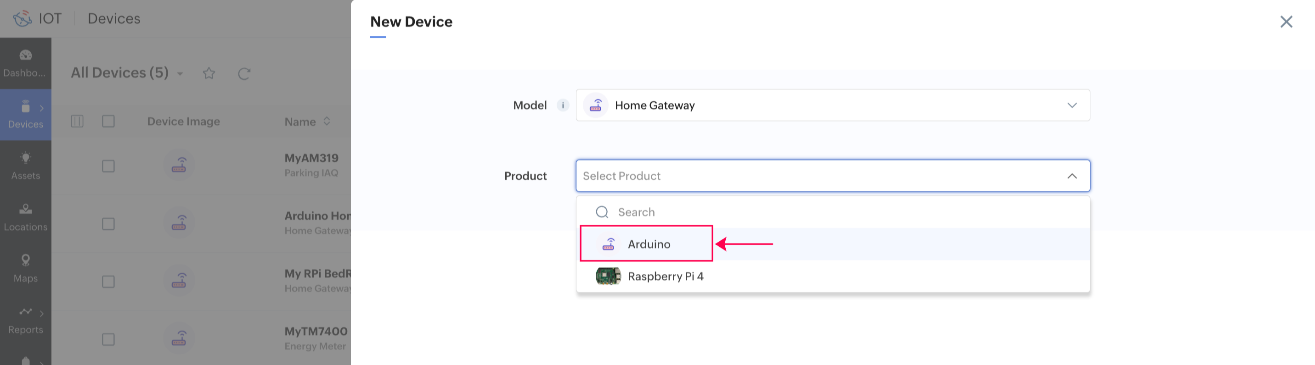
Task: Open Locations in the sidebar
Action: pyautogui.click(x=26, y=216)
